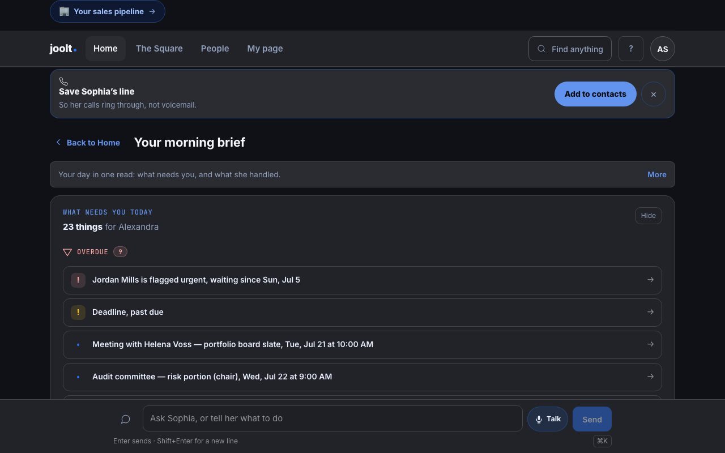This screenshot has width=725, height=453.
Task: Dismiss the Save Sophia's line banner
Action: [x=654, y=94]
